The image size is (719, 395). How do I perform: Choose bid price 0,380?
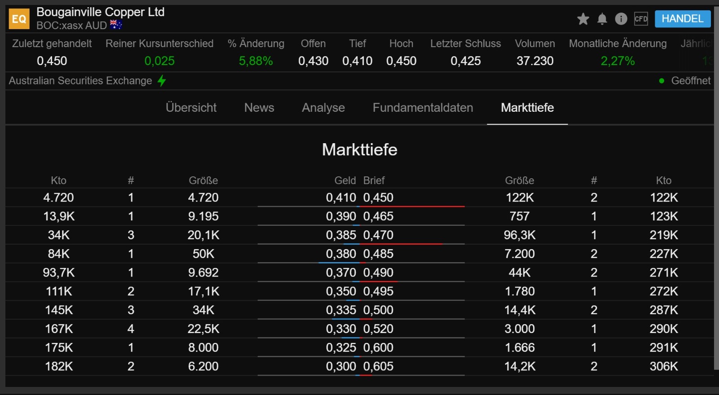341,254
